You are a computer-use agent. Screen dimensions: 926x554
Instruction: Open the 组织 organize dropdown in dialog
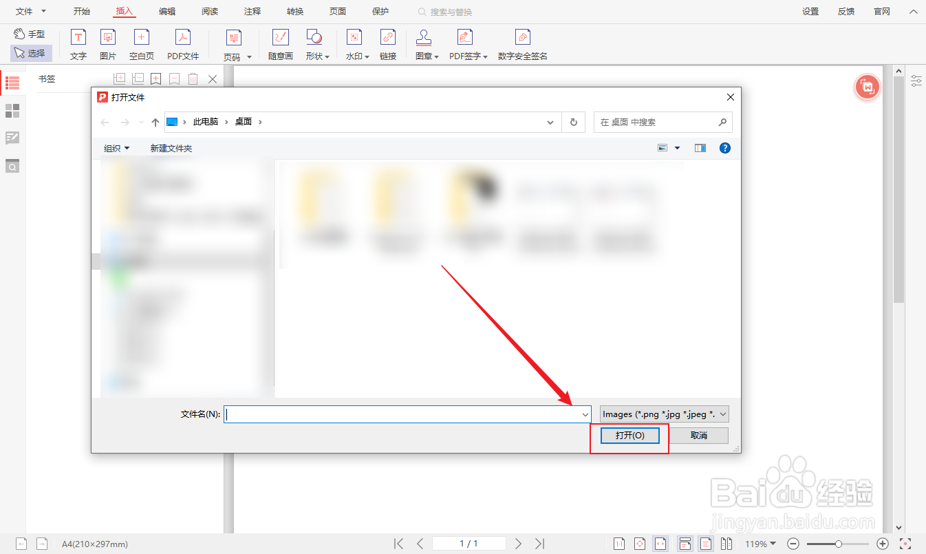pos(116,148)
